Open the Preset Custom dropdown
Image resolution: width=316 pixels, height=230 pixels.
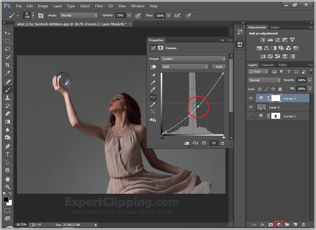coord(193,59)
